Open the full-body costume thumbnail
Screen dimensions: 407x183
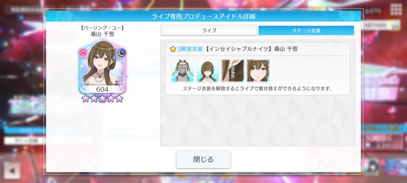tap(182, 71)
